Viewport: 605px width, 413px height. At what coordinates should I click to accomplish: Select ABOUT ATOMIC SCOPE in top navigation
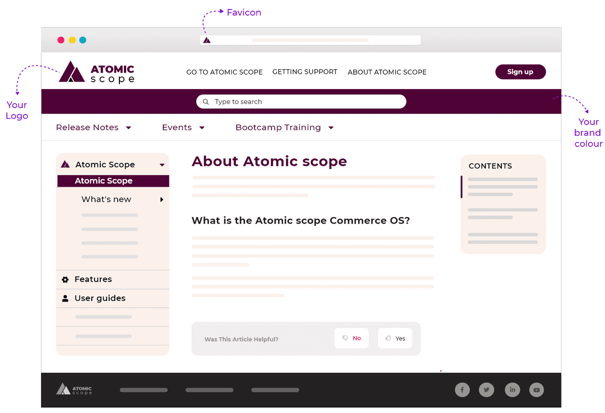(387, 72)
